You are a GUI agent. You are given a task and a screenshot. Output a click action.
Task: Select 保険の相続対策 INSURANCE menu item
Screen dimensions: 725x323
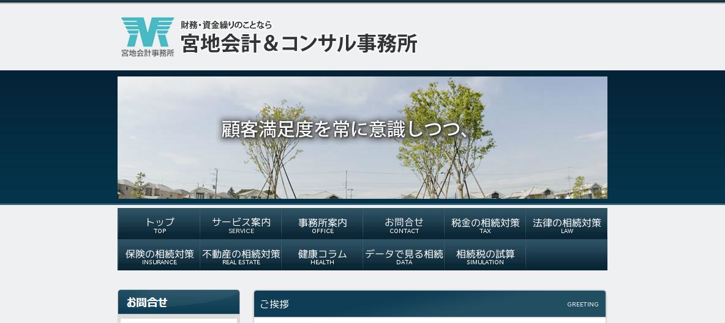click(159, 254)
